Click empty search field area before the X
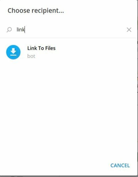This screenshot has height=177, width=138. coord(75,30)
